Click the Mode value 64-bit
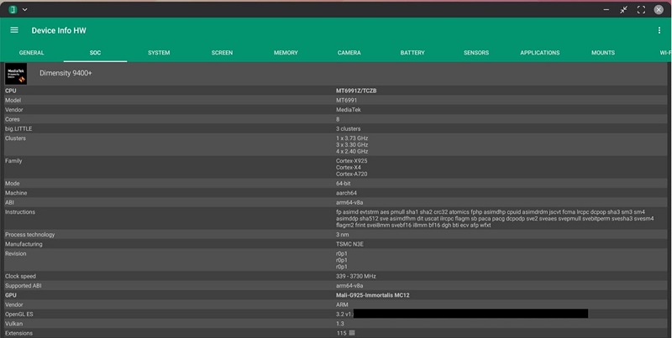The height and width of the screenshot is (338, 672). point(344,184)
